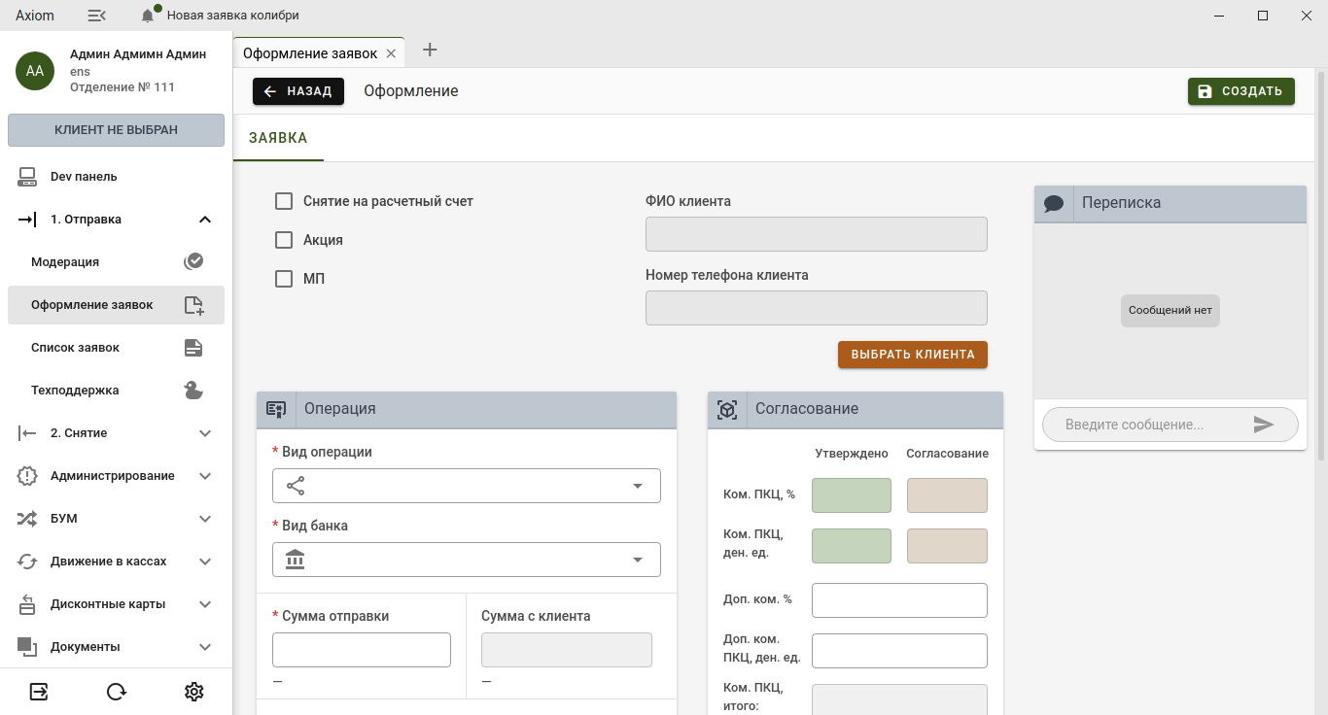Image resolution: width=1328 pixels, height=715 pixels.
Task: Click the НАЗАД button
Action: pos(298,91)
